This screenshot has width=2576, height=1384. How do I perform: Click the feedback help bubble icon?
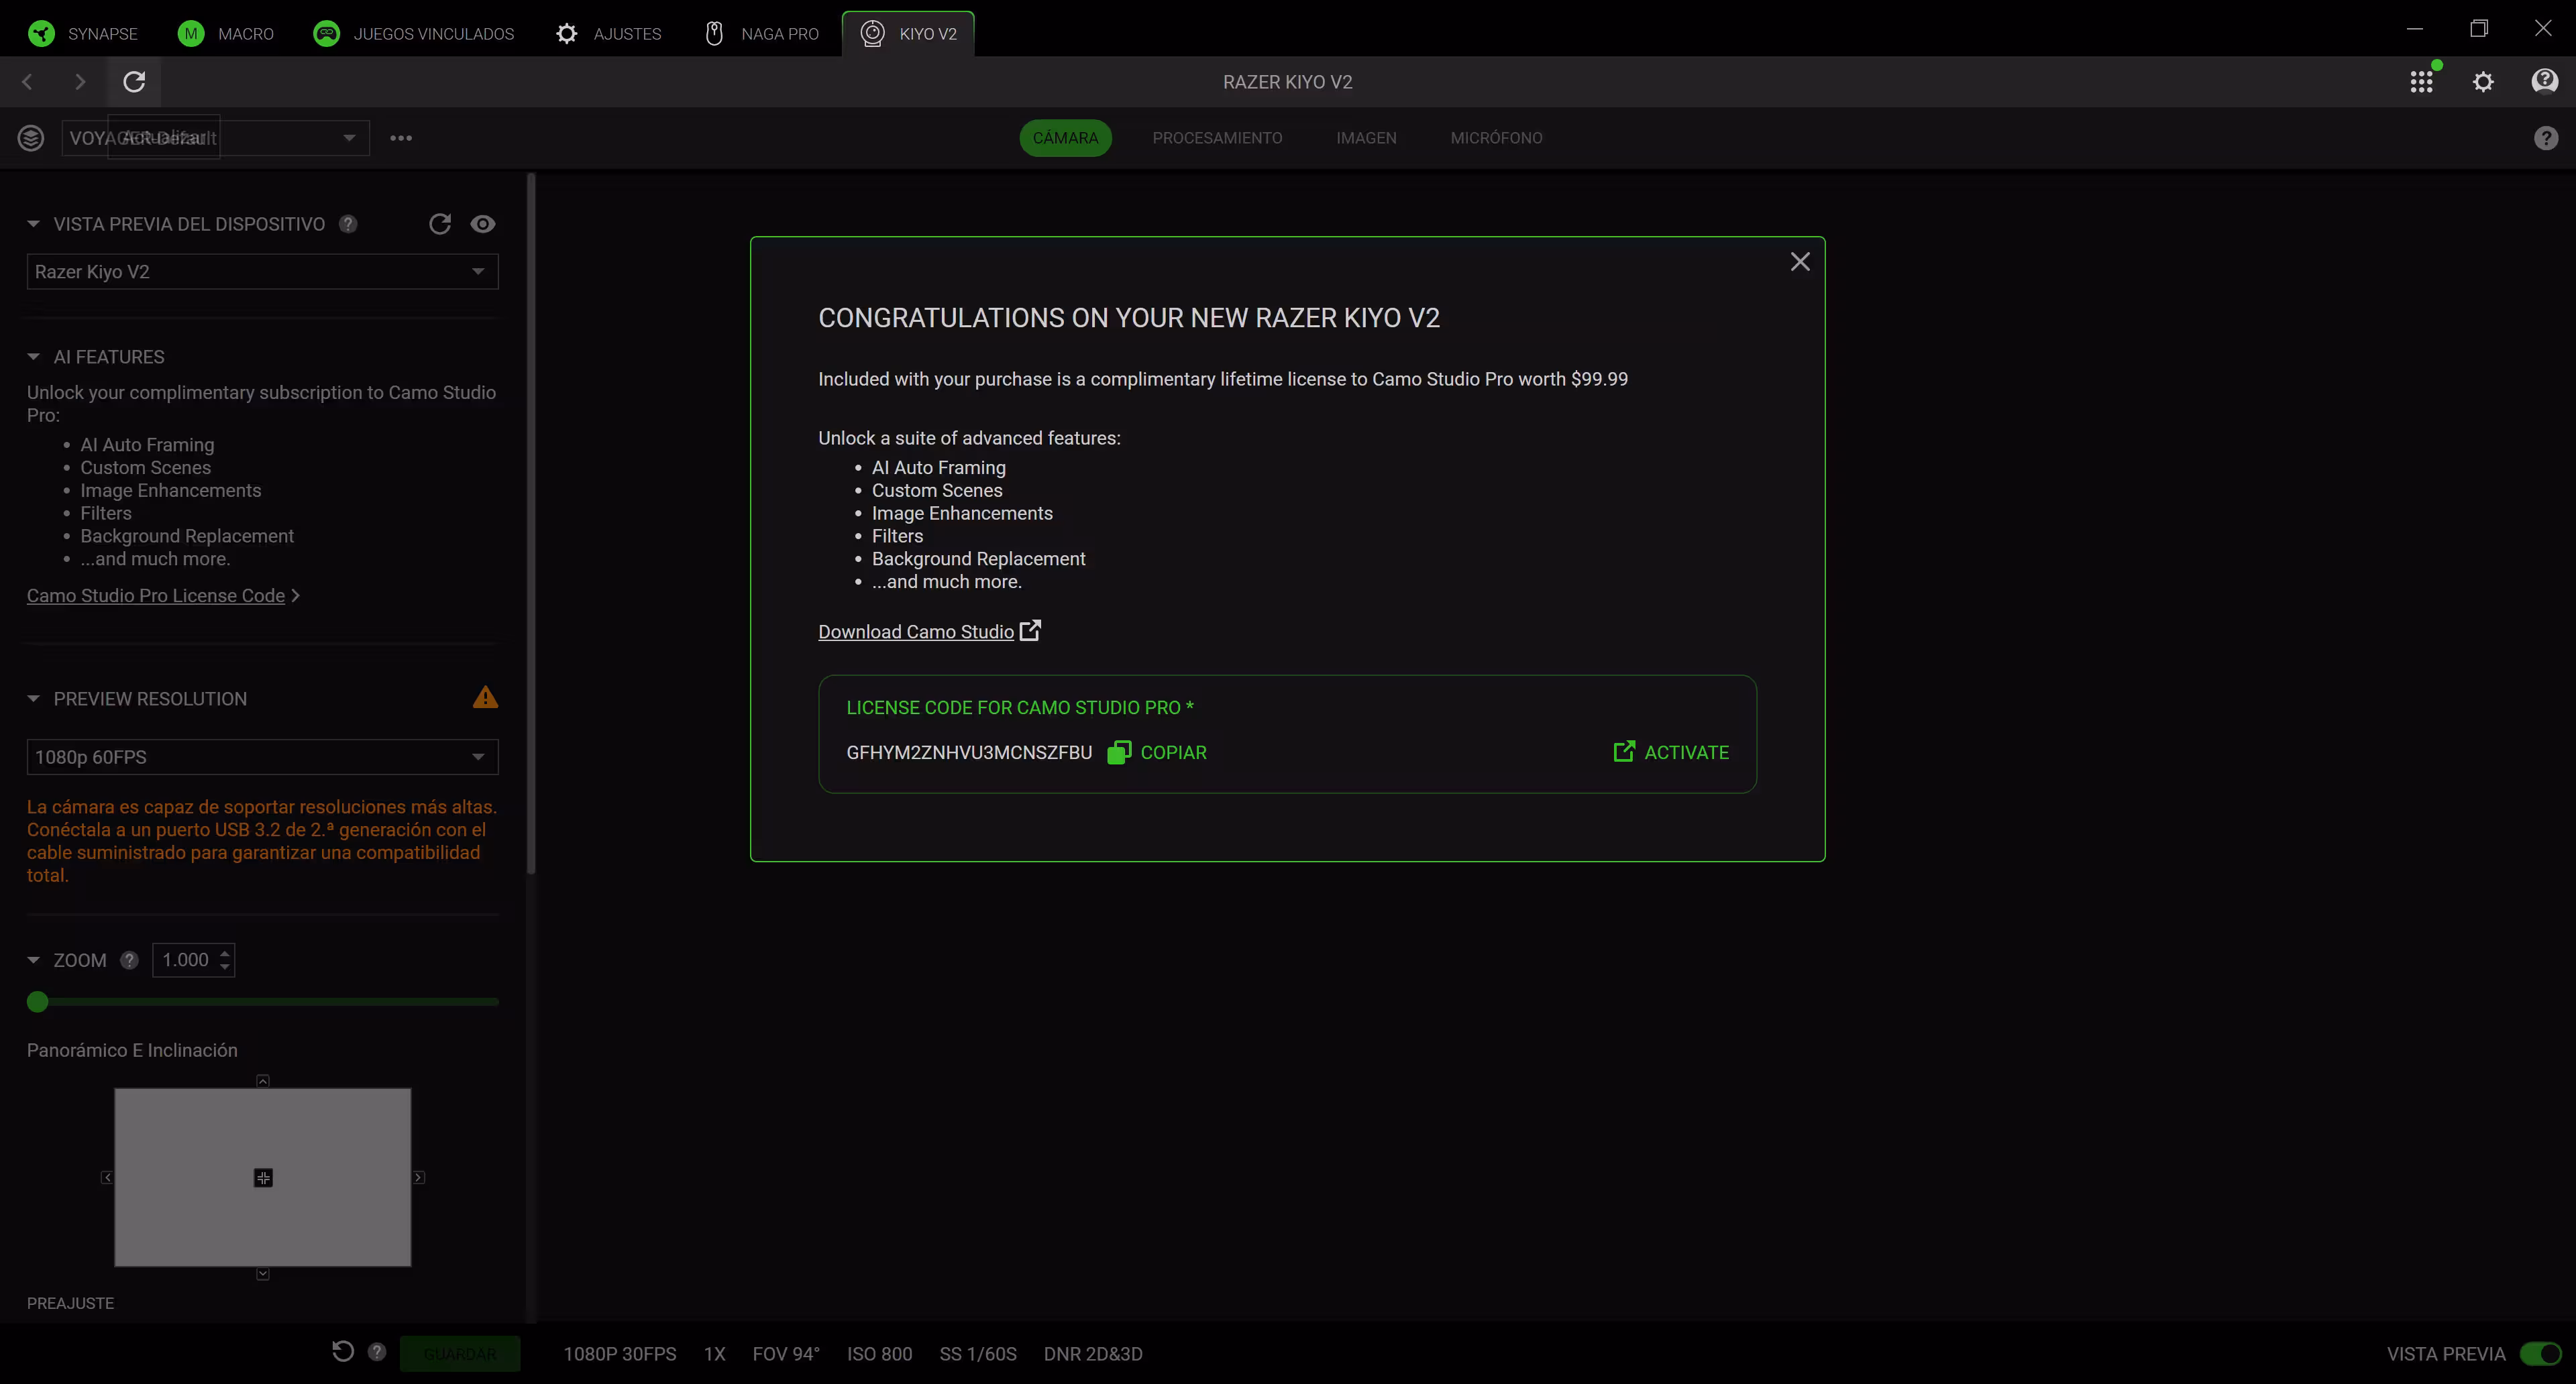click(2544, 81)
